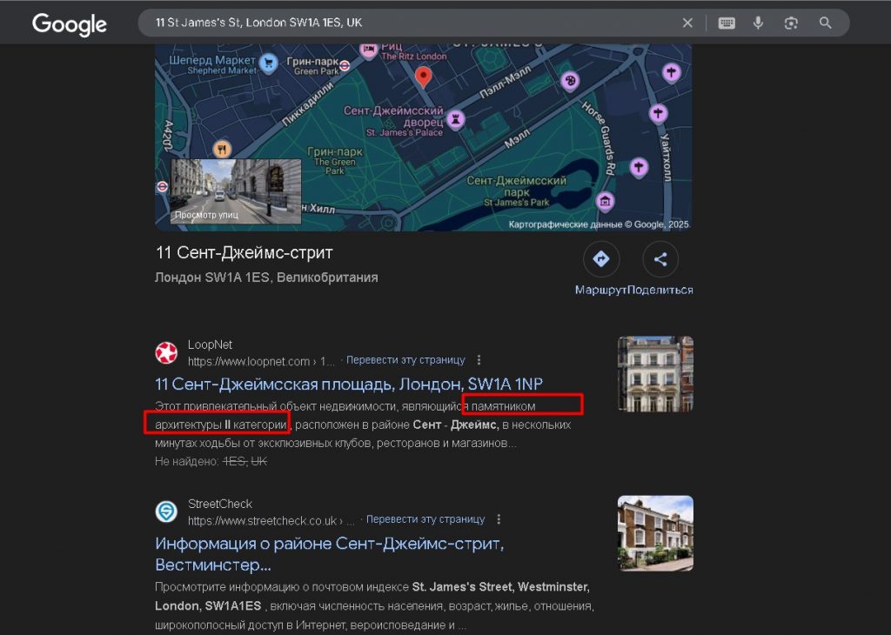Select the church marker near Horse Guards Rd
Viewport: 891px width, 635px height.
pyautogui.click(x=640, y=168)
